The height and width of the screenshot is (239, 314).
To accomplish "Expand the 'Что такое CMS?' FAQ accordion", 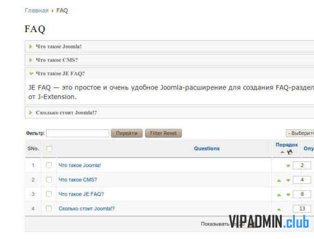I will (x=169, y=60).
